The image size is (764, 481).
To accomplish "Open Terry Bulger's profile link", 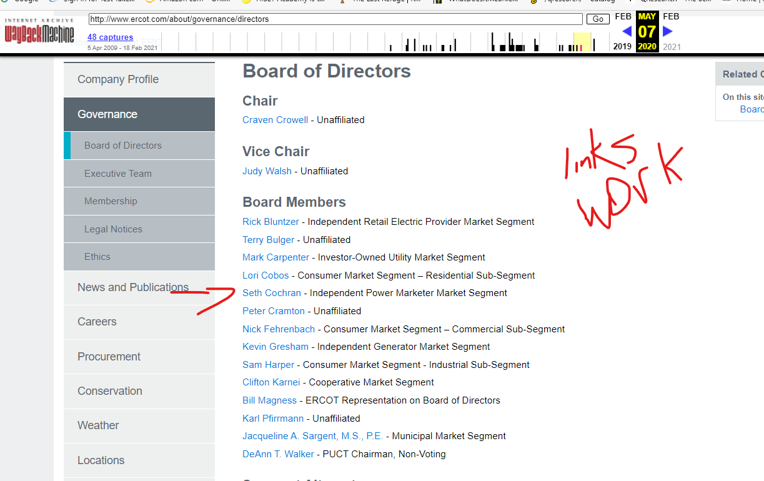I will coord(269,240).
